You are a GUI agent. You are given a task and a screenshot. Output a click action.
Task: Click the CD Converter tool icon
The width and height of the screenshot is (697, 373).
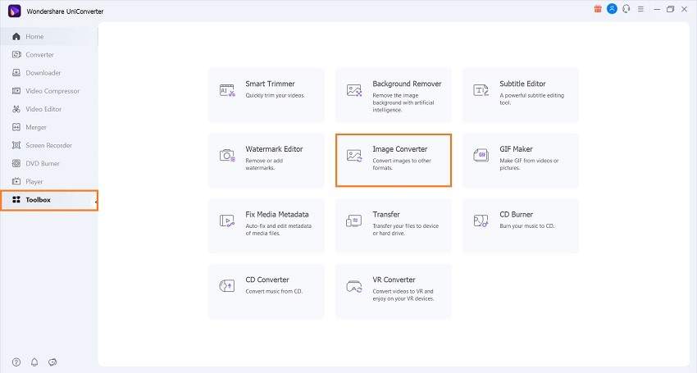(x=227, y=286)
